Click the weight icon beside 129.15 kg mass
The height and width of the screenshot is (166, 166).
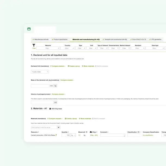50,109
